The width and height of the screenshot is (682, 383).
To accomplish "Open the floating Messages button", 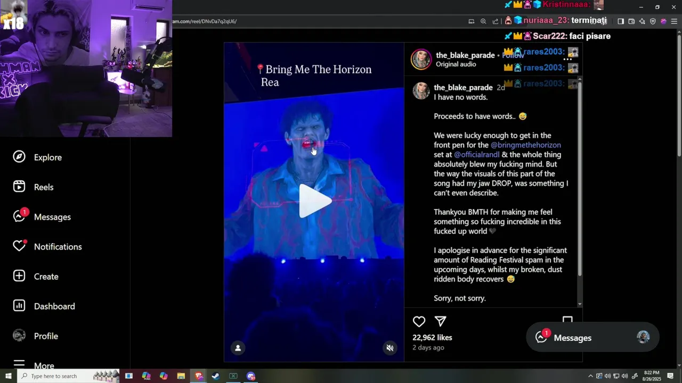I will (x=592, y=337).
